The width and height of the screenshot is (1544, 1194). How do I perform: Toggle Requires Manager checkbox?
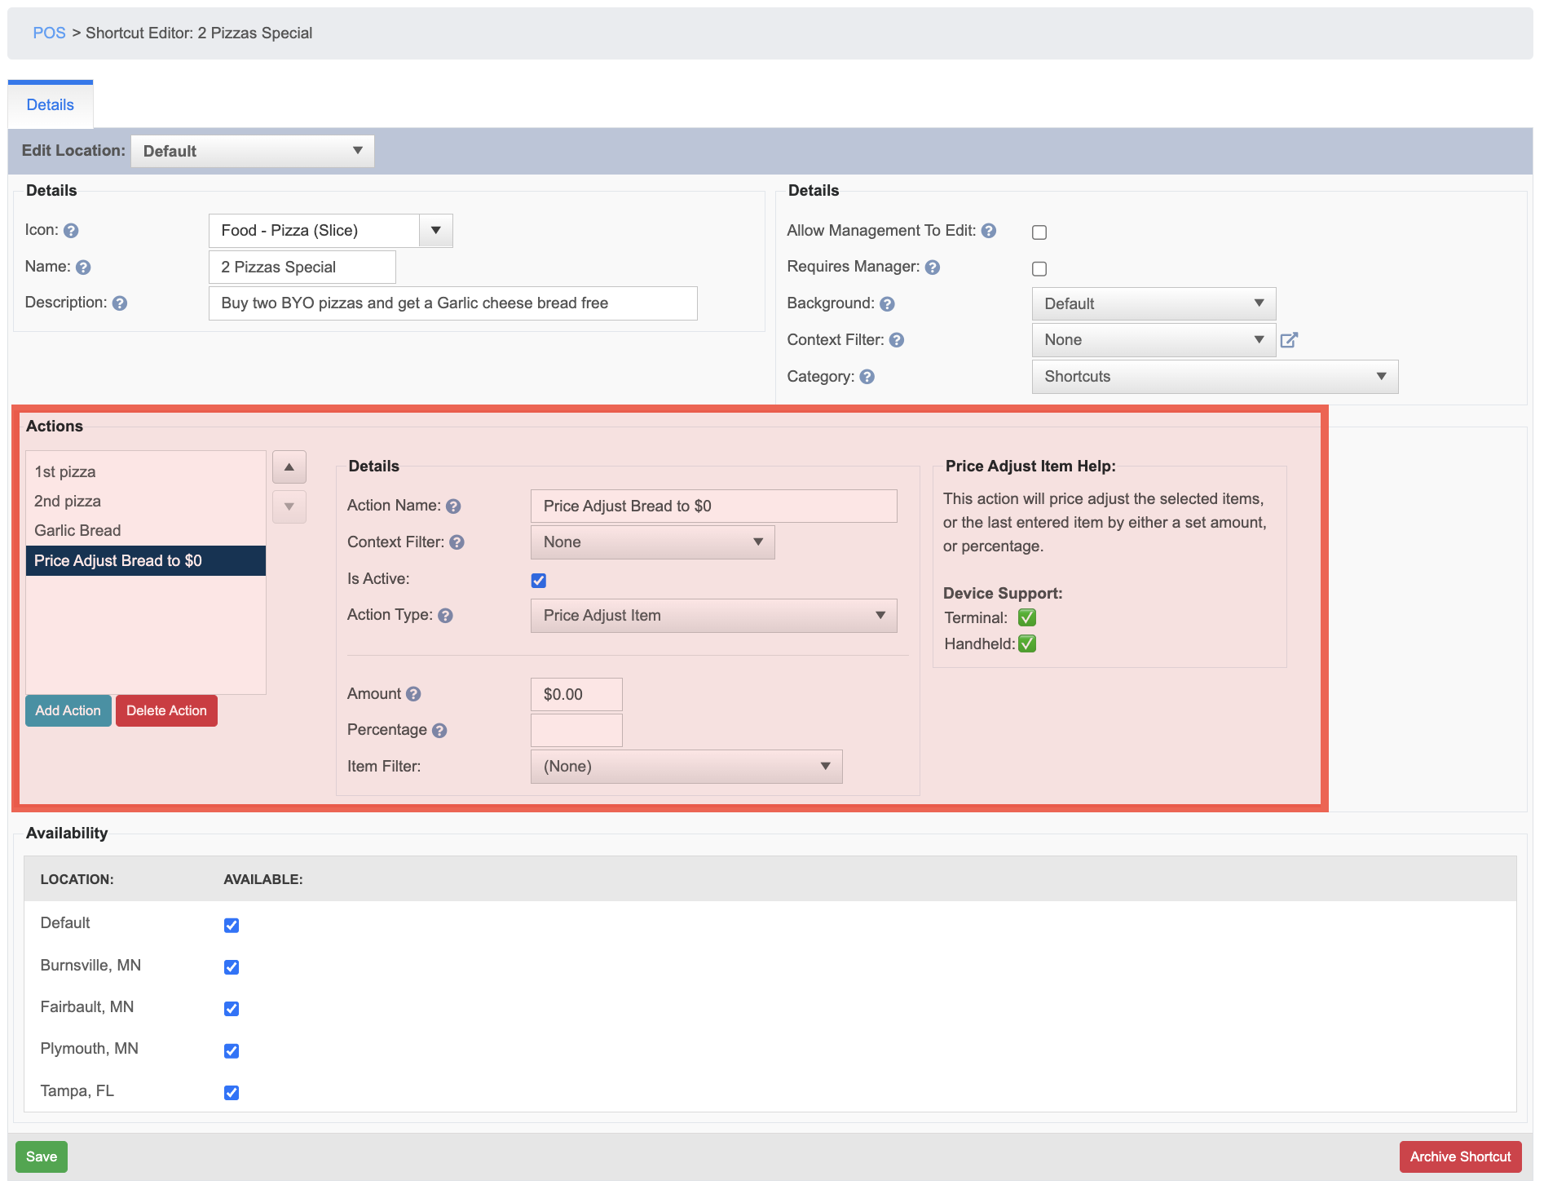coord(1039,269)
